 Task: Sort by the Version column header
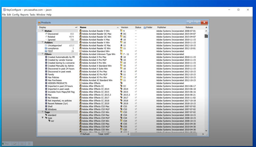click(124, 27)
